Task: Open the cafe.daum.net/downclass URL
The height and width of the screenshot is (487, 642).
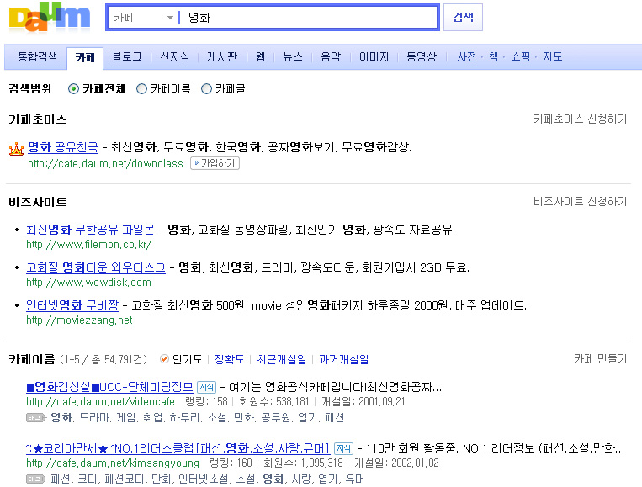Action: coord(105,164)
